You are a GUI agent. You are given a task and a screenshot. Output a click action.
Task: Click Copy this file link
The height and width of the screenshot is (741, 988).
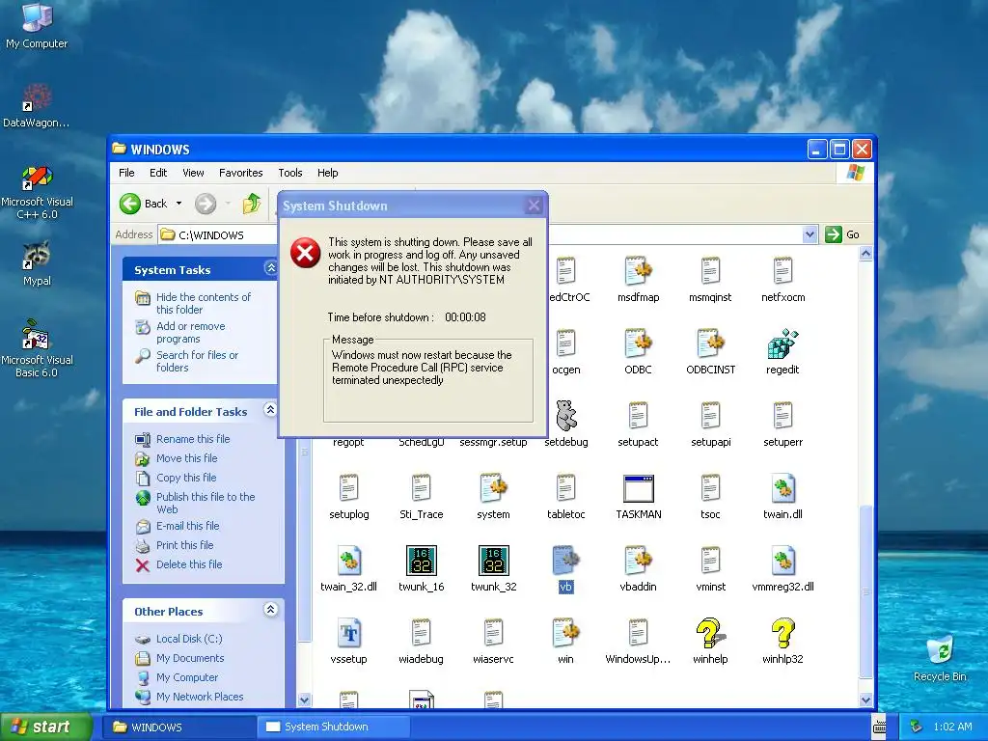pyautogui.click(x=186, y=478)
